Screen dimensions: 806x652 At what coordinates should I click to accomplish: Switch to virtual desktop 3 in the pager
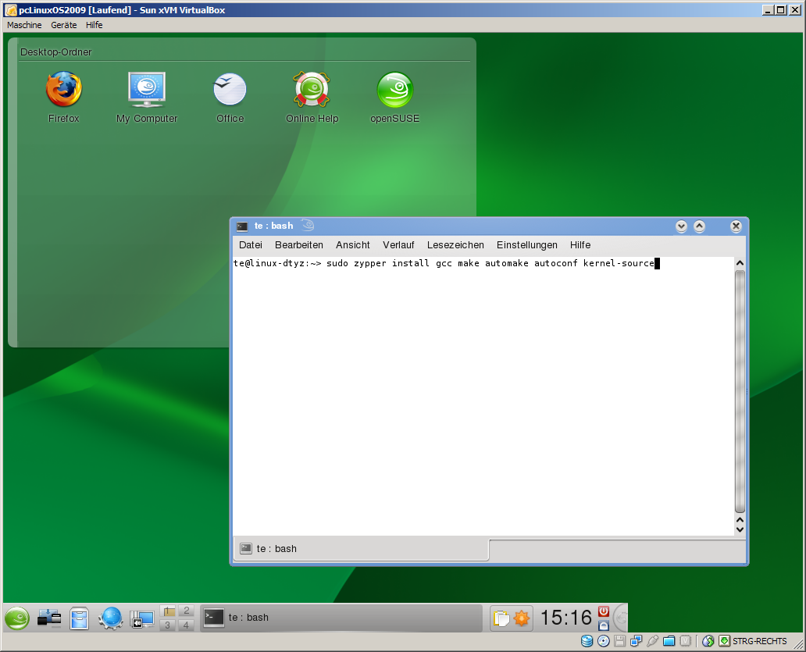coord(168,625)
